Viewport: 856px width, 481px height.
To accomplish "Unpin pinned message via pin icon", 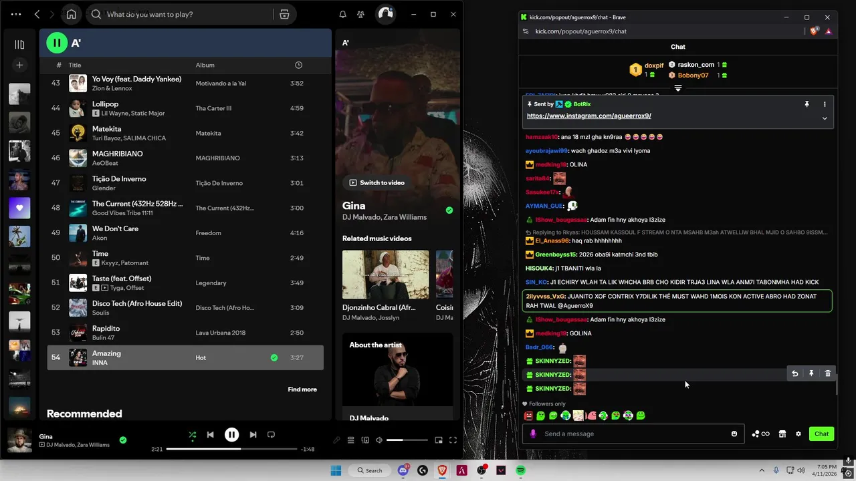I will pos(807,104).
